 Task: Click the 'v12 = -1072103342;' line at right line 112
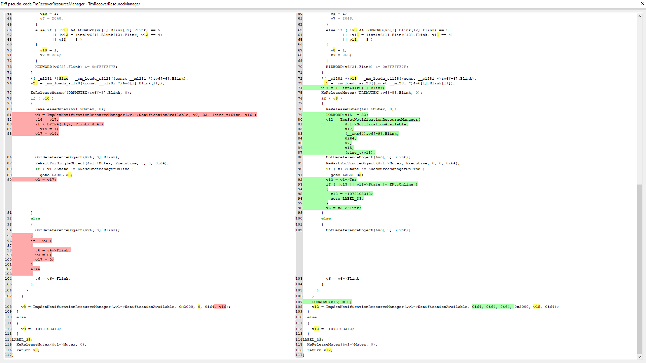click(x=333, y=329)
